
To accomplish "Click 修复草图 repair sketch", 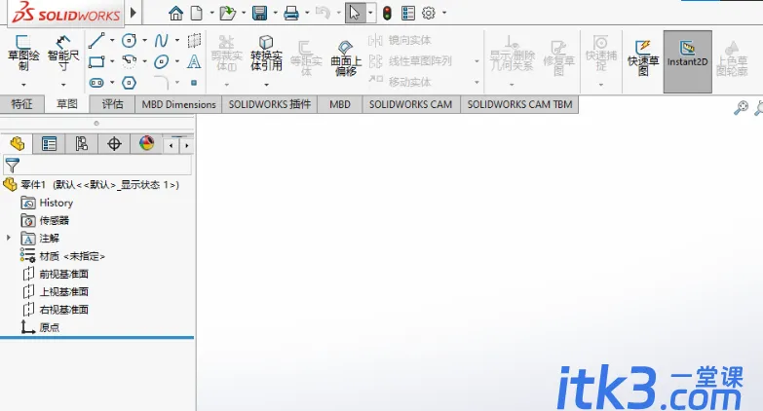I will coord(558,57).
